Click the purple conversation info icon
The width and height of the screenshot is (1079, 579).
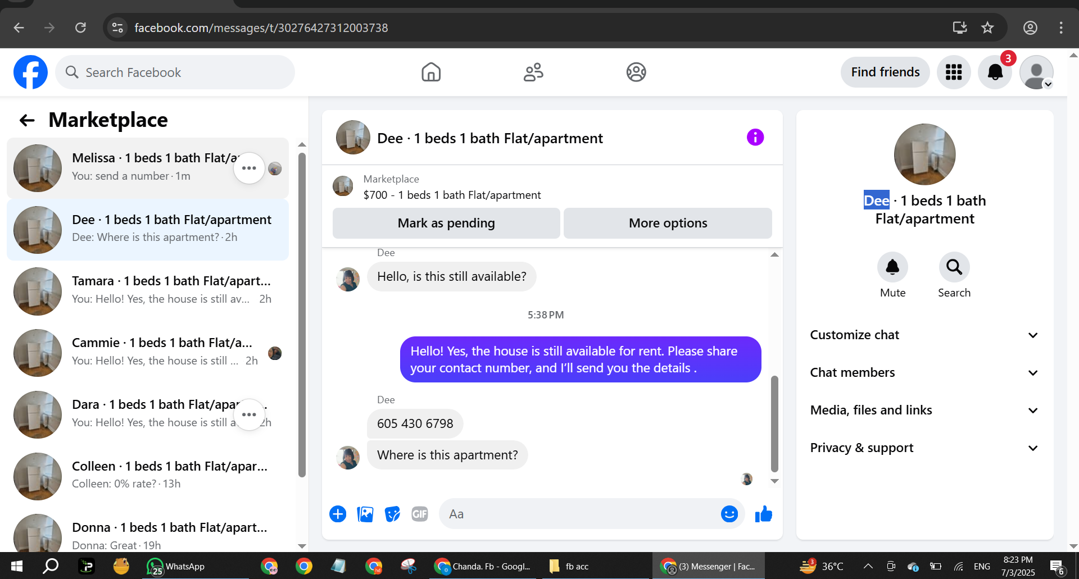pos(755,137)
